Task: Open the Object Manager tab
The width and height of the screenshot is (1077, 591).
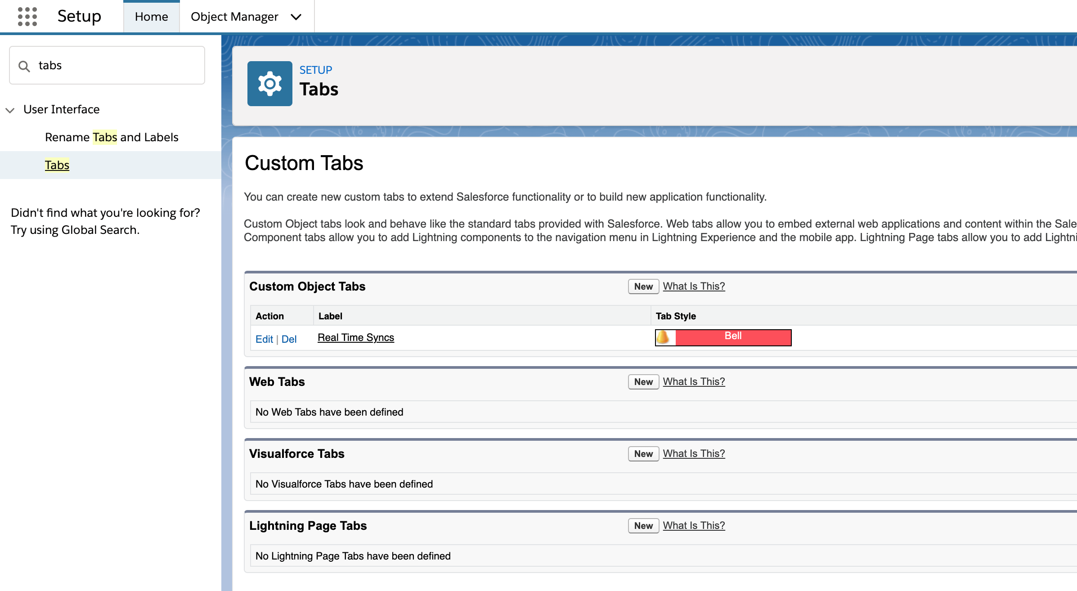Action: [234, 17]
